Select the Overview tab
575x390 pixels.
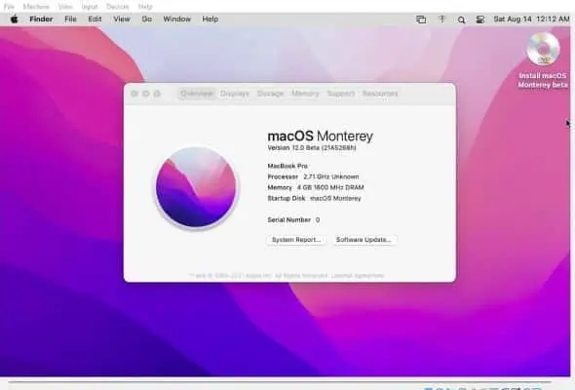(197, 94)
